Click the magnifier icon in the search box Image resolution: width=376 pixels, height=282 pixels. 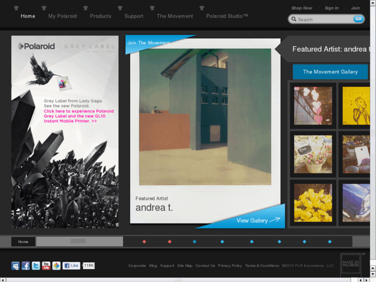click(x=294, y=19)
